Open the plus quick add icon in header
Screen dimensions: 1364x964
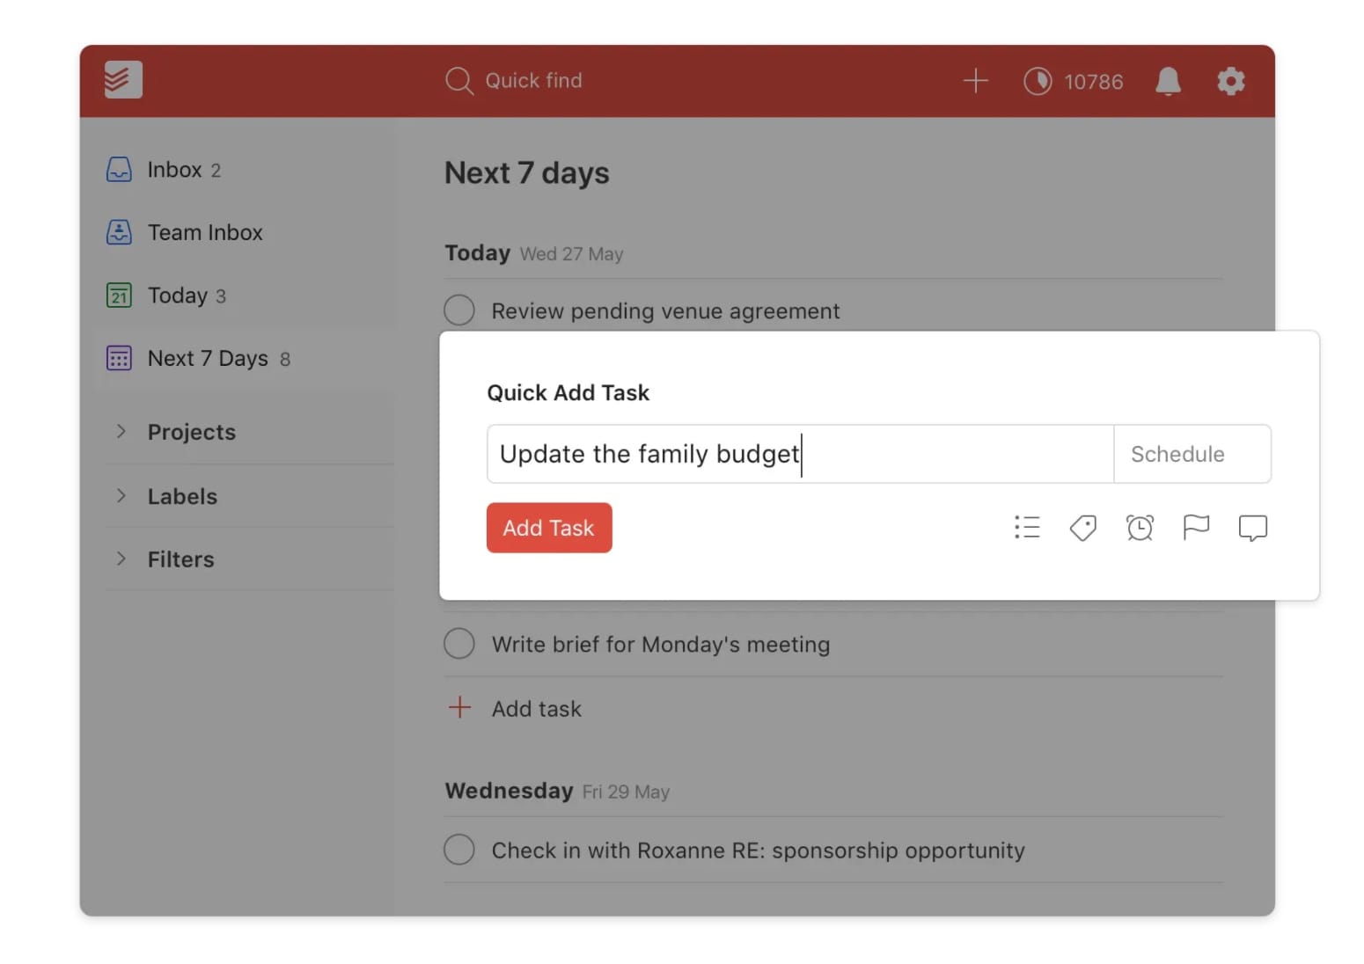pyautogui.click(x=975, y=81)
